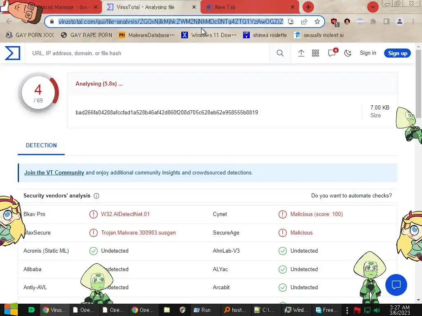This screenshot has width=422, height=316.
Task: Open the File Explorer taskbar icon
Action: coord(167,310)
